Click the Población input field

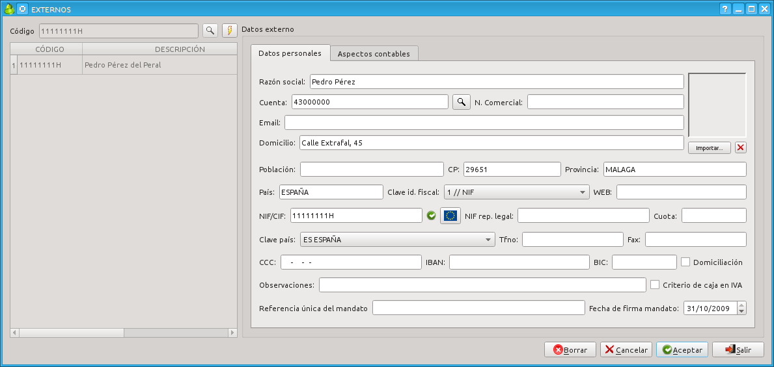point(372,169)
